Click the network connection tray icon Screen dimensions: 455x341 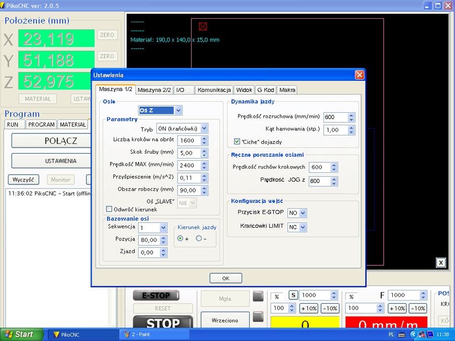422,334
